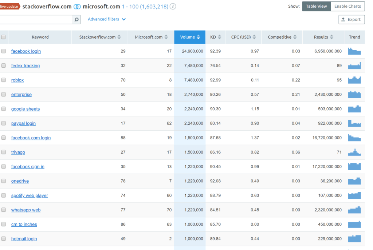Open the trend chart for trivago
This screenshot has height=250, width=373.
point(354,152)
